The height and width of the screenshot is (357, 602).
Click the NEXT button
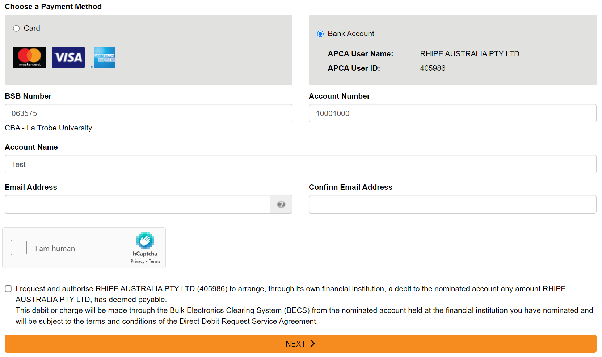point(300,343)
